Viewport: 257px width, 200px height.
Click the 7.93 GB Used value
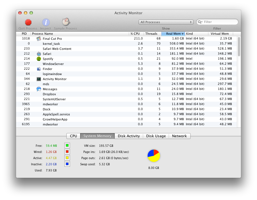[x=51, y=171]
